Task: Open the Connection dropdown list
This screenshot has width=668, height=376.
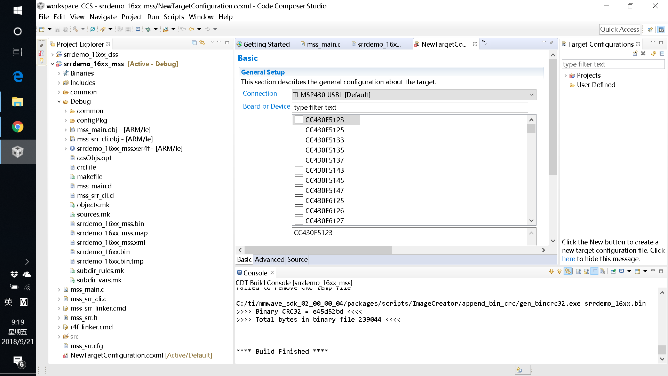Action: pos(414,95)
